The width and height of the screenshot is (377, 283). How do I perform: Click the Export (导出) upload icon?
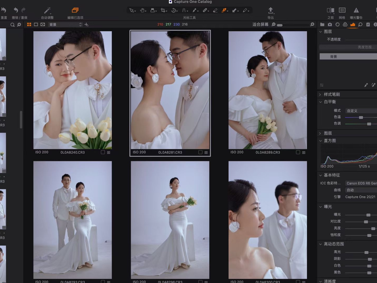coord(271,10)
